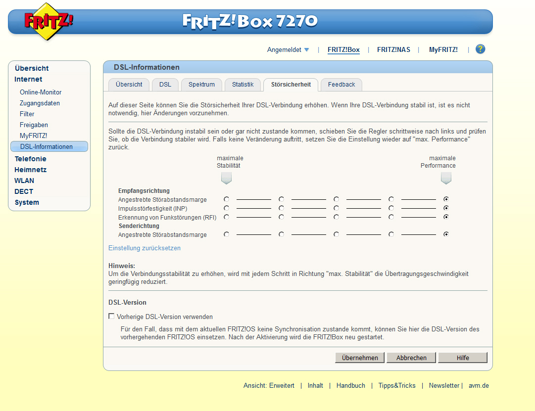
Task: Open Übersicht in the sidebar
Action: click(32, 68)
